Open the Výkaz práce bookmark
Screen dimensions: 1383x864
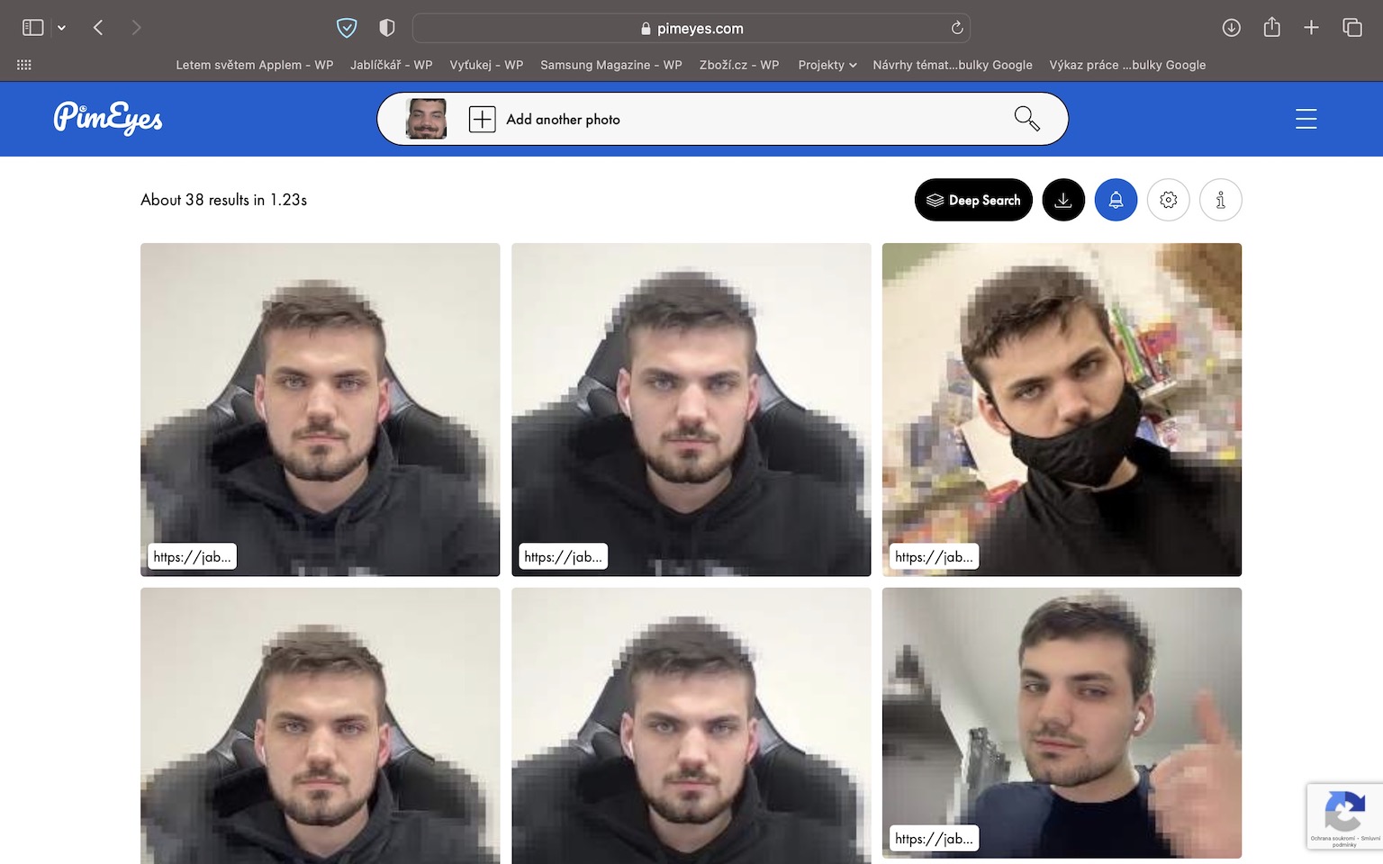pos(1127,65)
